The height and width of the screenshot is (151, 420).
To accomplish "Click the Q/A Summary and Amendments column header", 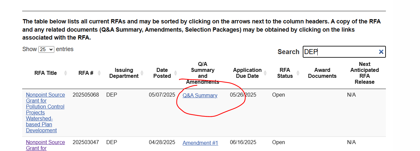I will coord(202,73).
